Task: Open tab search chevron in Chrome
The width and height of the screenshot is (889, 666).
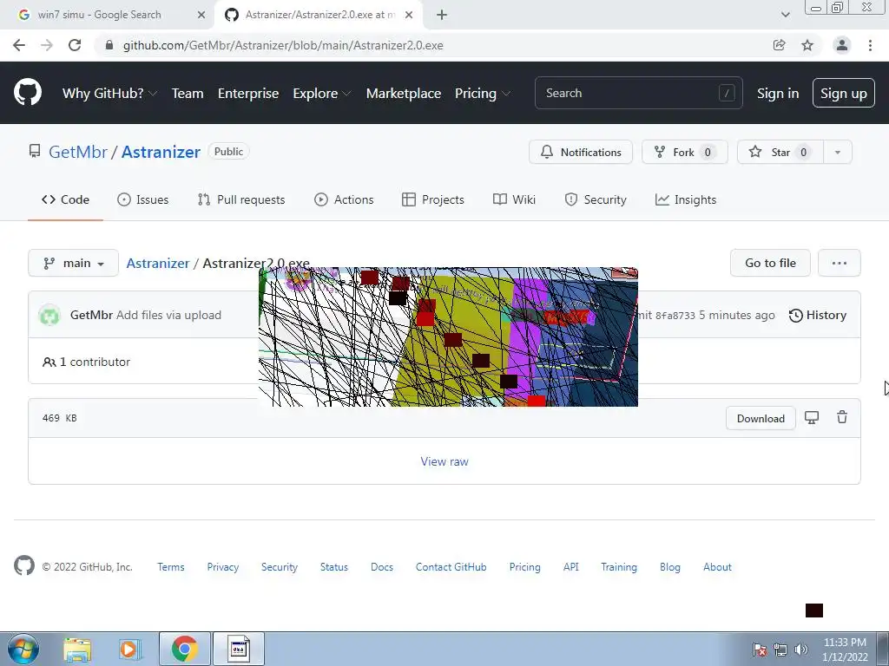Action: tap(785, 15)
